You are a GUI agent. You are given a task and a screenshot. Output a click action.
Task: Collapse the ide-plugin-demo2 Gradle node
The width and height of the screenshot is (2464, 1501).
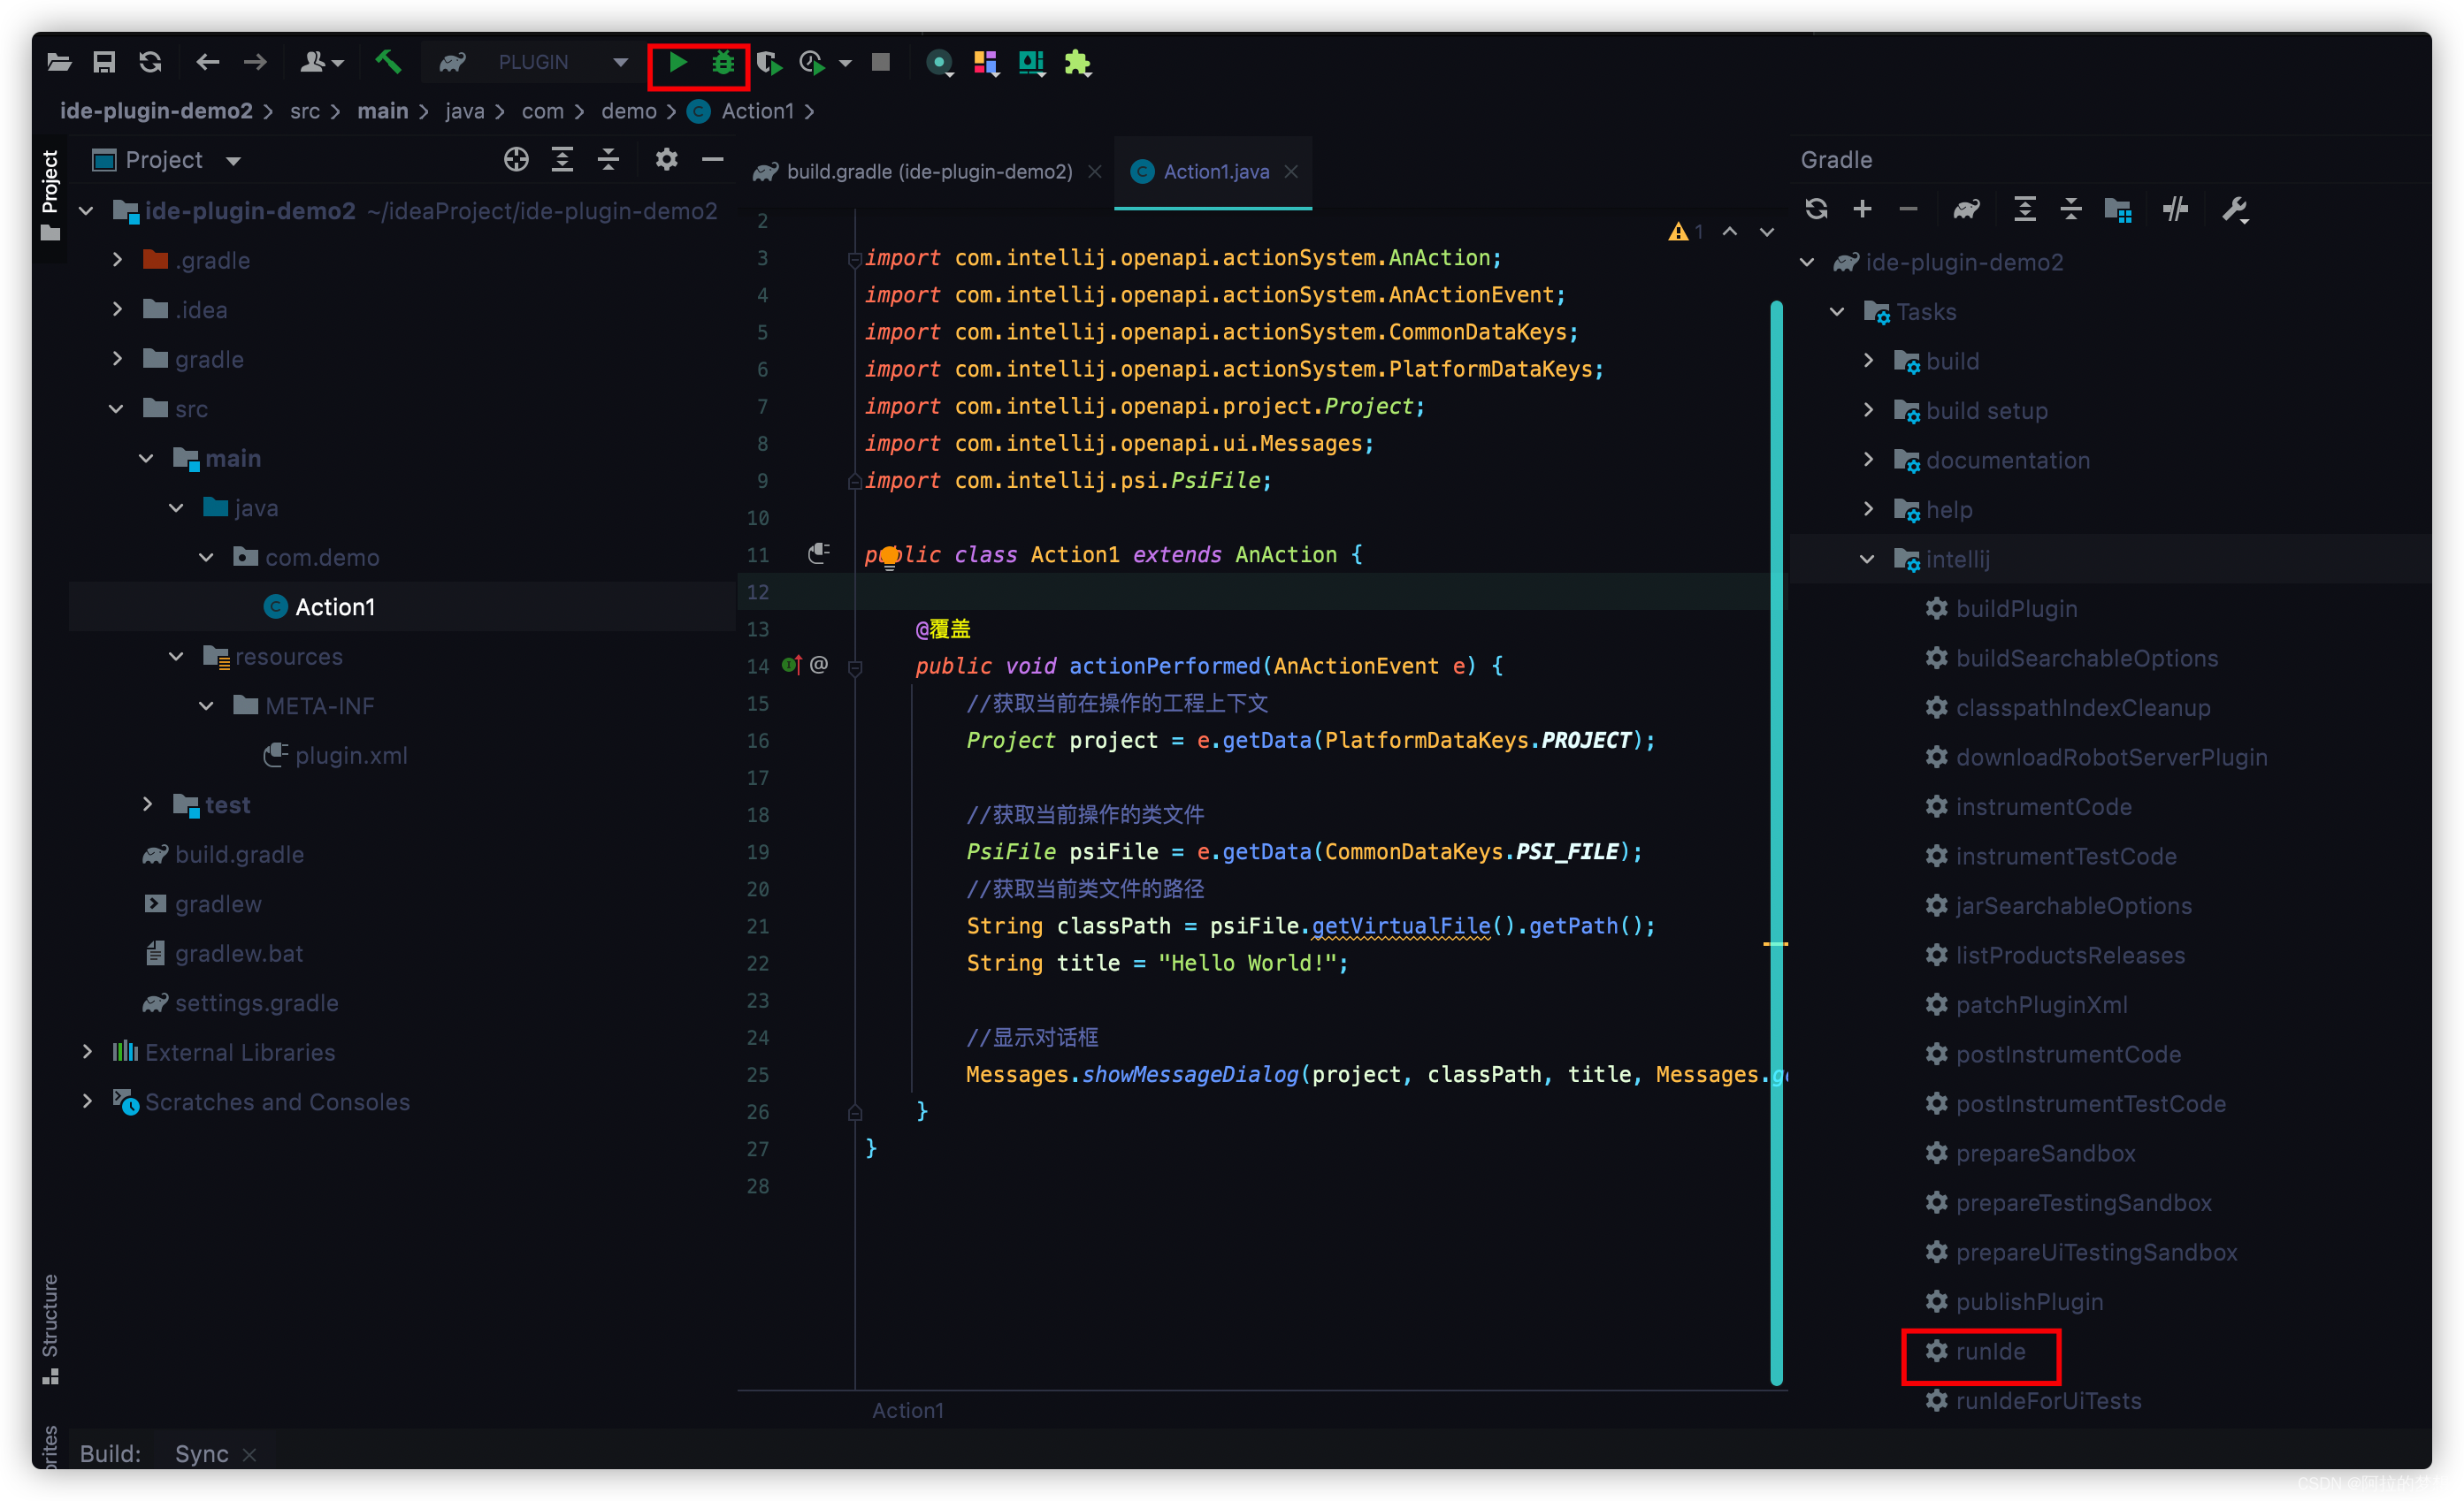tap(1806, 262)
